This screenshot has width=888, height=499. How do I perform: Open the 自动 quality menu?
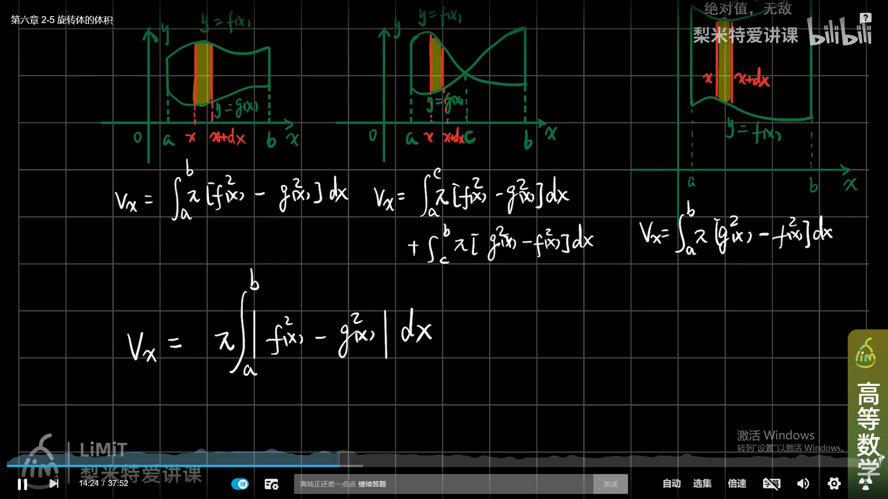[x=672, y=484]
